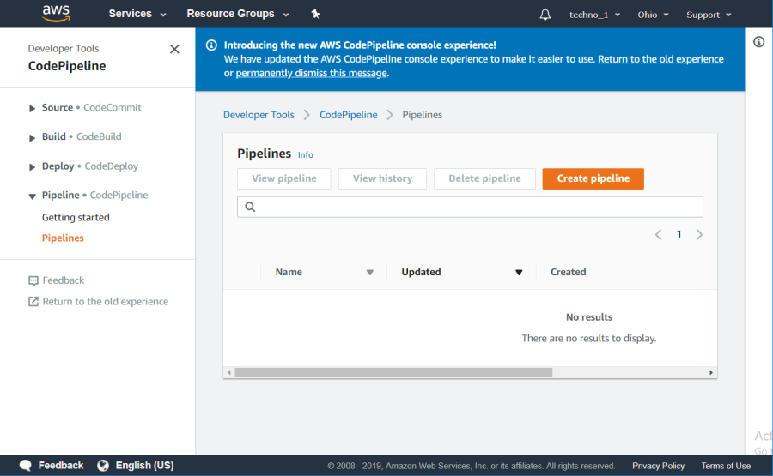Open Getting started page
The image size is (773, 476).
pyautogui.click(x=76, y=217)
